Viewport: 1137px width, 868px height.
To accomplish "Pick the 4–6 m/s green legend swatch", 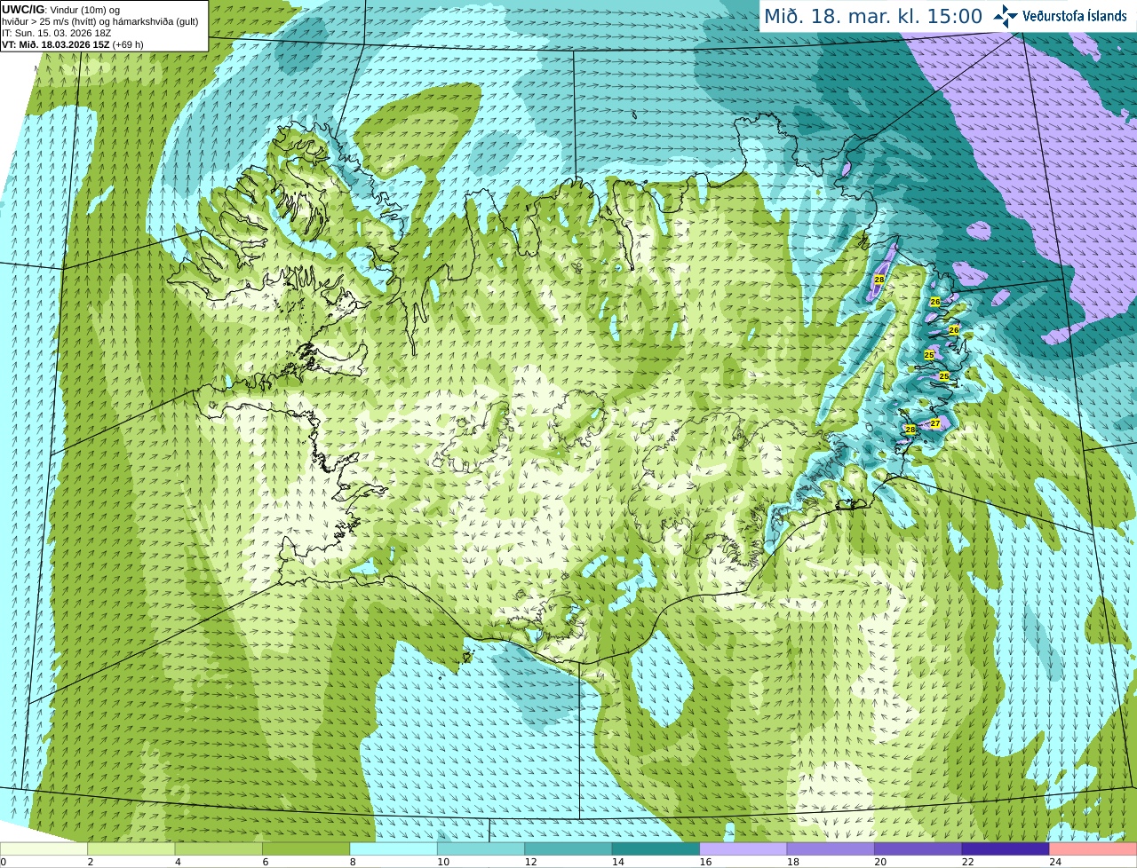I will click(219, 848).
